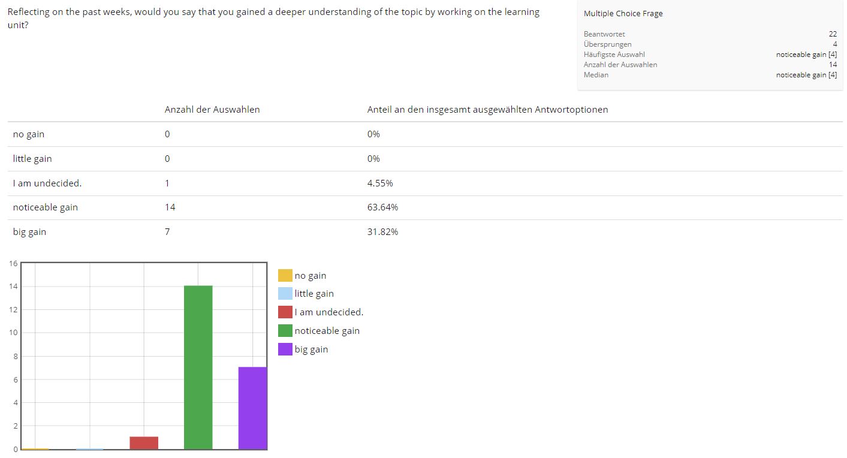Click the purple big gain legend swatch

click(x=285, y=349)
